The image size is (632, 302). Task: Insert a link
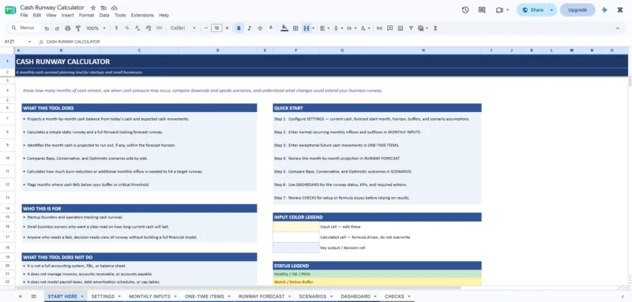(x=379, y=28)
